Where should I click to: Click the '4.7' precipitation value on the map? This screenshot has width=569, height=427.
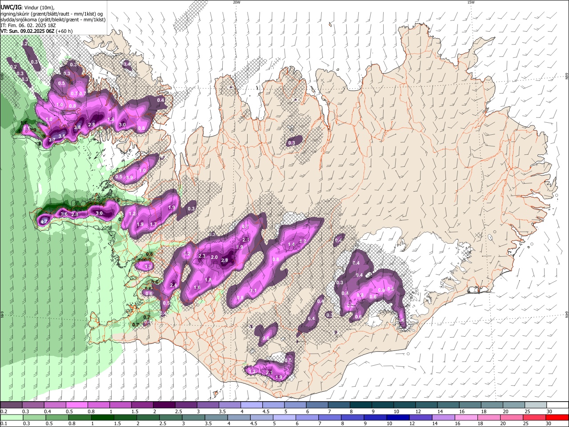pyautogui.click(x=44, y=221)
